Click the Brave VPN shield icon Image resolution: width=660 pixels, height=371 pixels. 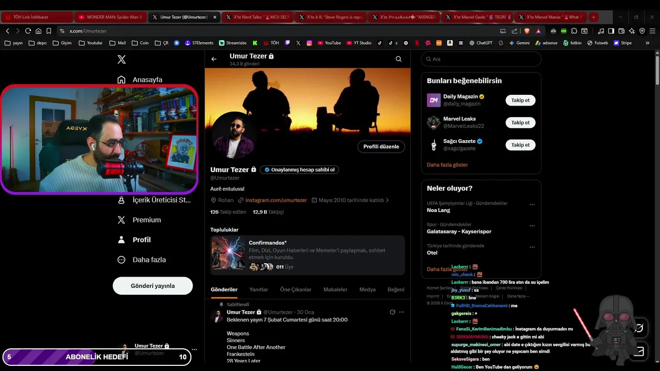tap(642, 31)
